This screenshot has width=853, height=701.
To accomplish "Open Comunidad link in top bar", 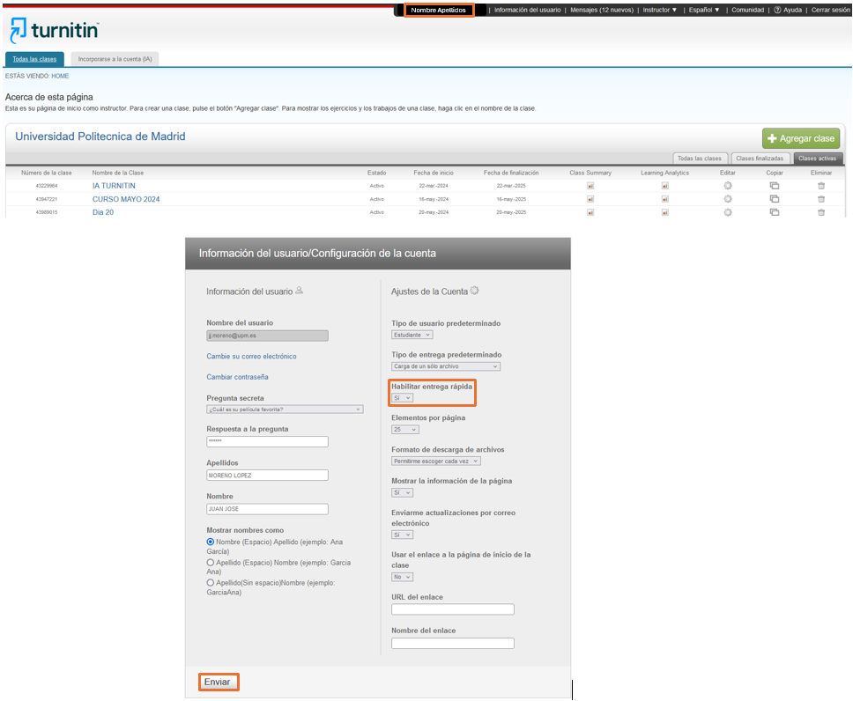I will tap(747, 10).
